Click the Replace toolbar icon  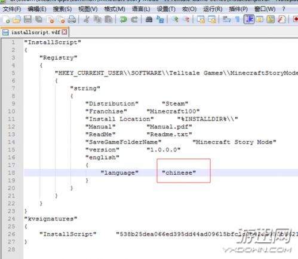pos(160,19)
